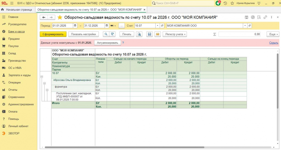Screen dimensions: 281x150
Task: Click the horizontal scrollbar of the report
Action: [x=124, y=147]
